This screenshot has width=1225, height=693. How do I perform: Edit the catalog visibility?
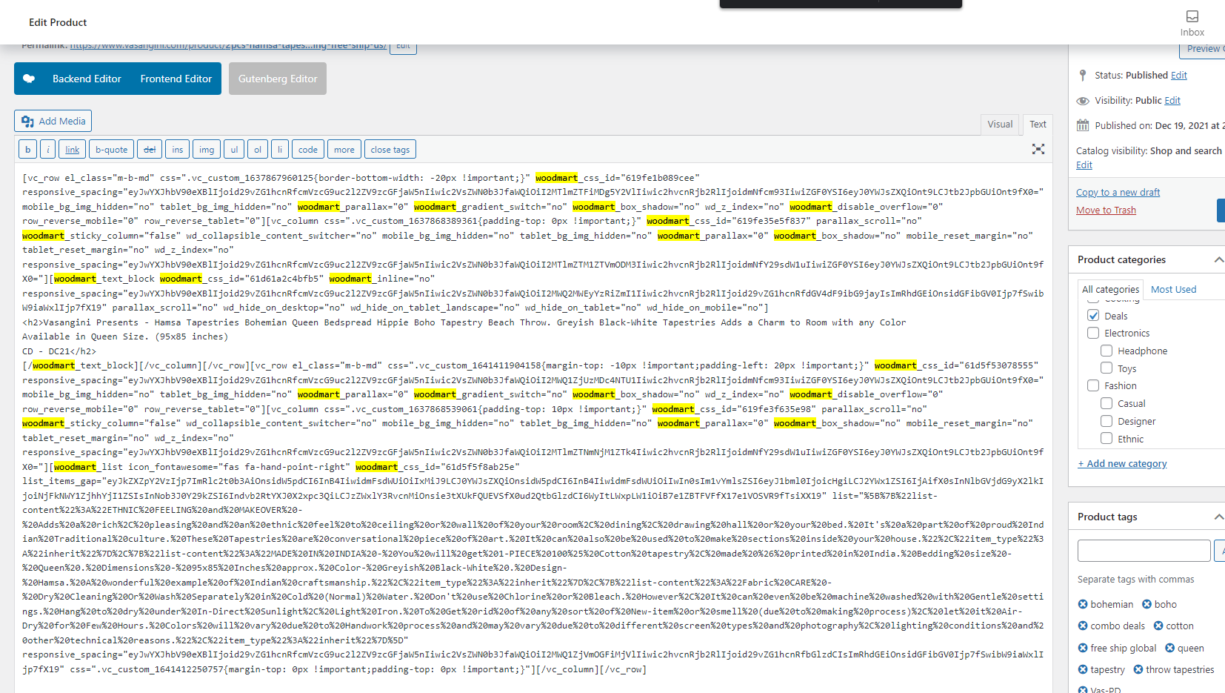(1084, 165)
